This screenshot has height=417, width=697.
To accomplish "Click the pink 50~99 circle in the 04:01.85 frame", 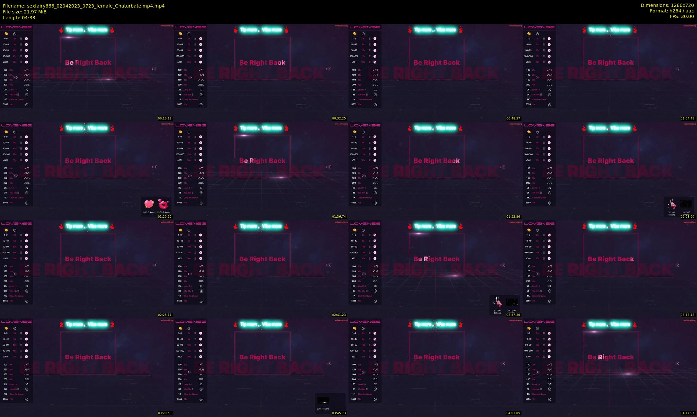I will pyautogui.click(x=375, y=345).
